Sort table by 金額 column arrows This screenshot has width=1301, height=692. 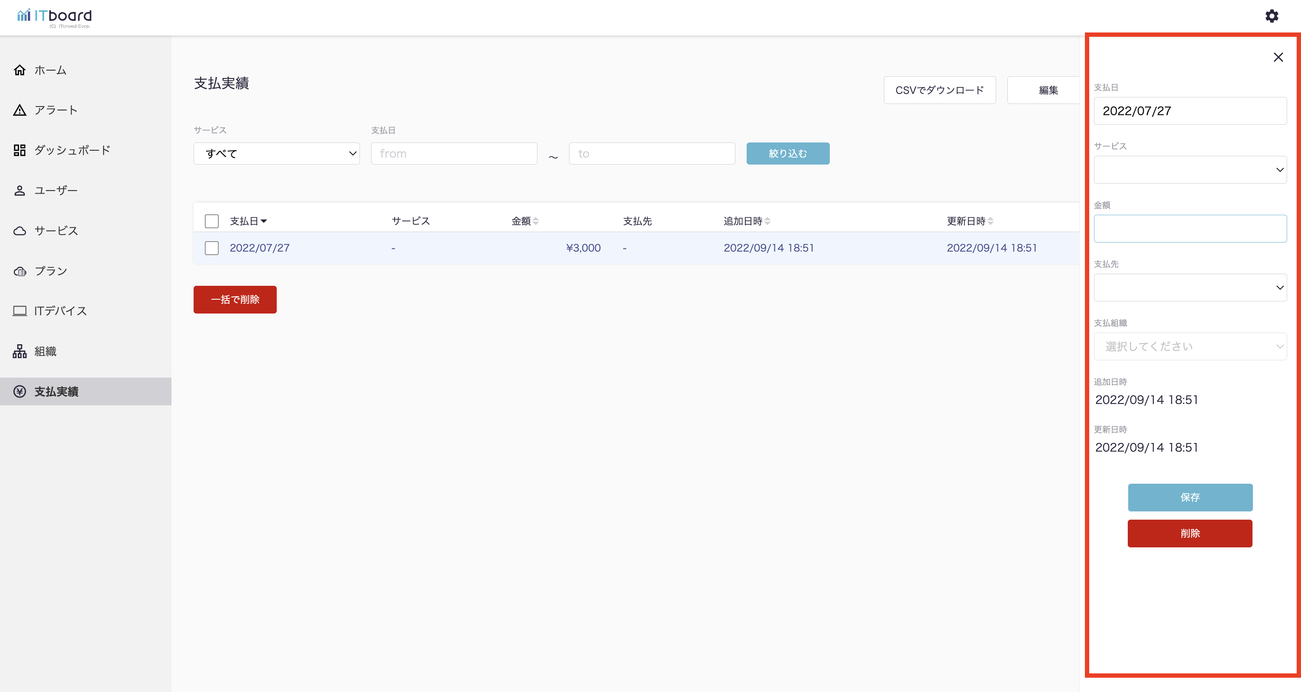(x=536, y=221)
